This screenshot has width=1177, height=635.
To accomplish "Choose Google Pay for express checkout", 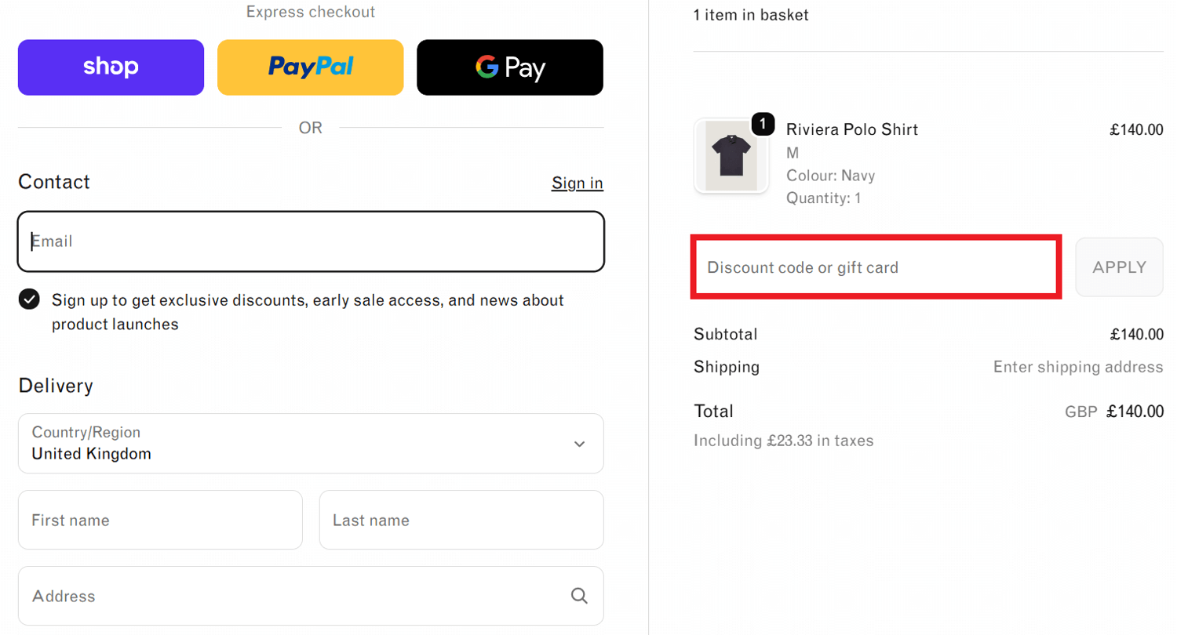I will (508, 67).
